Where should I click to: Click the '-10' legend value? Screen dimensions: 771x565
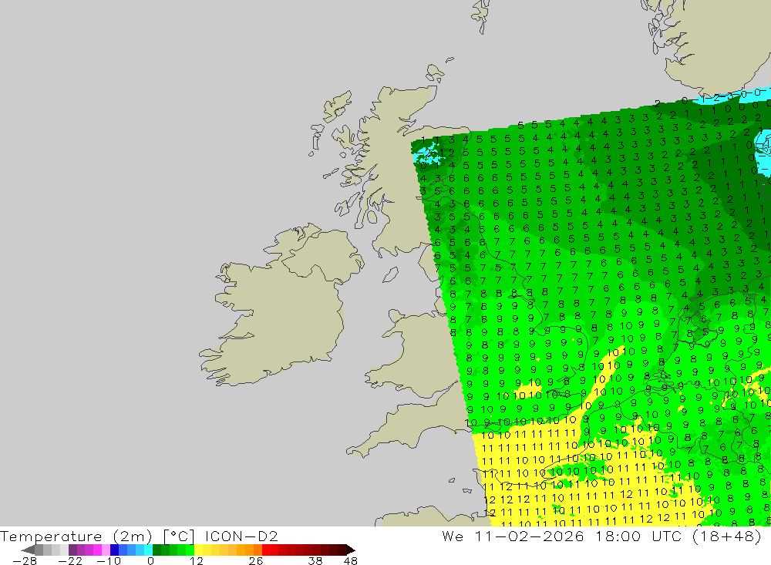(108, 560)
